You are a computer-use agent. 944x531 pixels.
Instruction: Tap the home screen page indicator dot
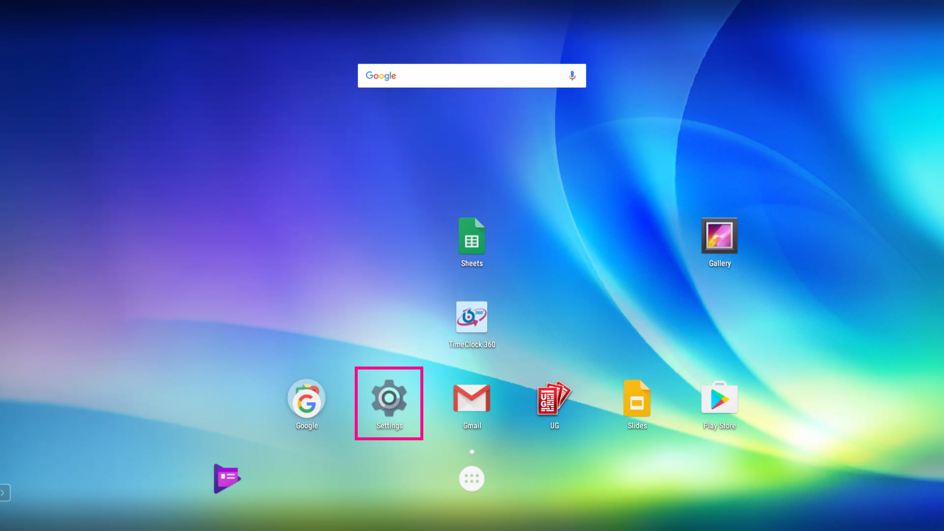coord(472,452)
